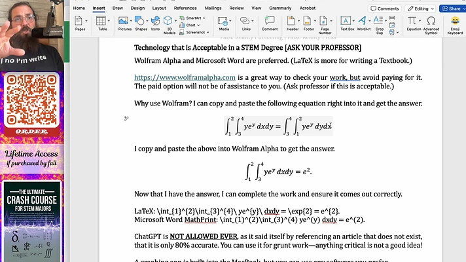Switch to the Home tab
Viewport: 466px width, 262px height.
79,8
